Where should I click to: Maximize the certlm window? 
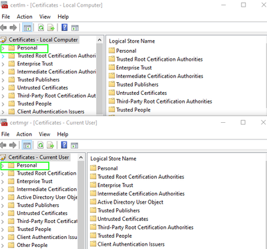(x=244, y=5)
